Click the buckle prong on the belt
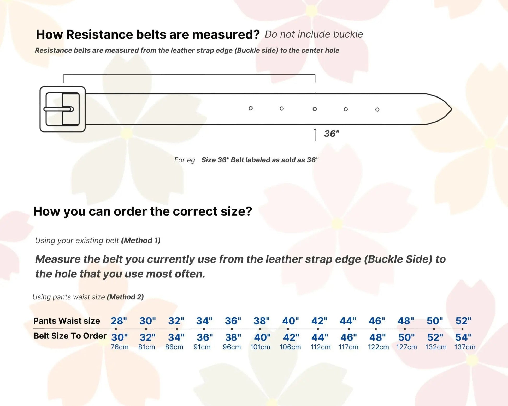508x406 pixels. tap(59, 109)
